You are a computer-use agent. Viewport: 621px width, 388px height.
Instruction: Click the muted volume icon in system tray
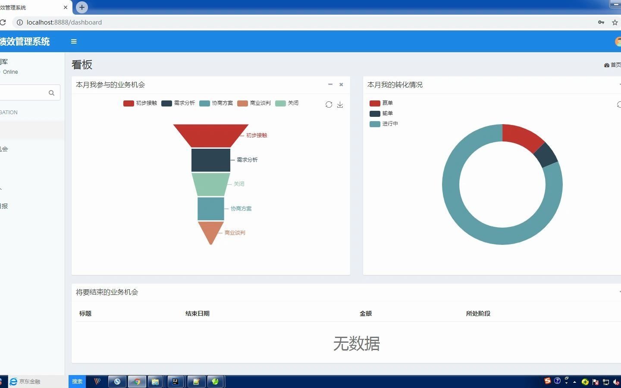[x=615, y=382]
